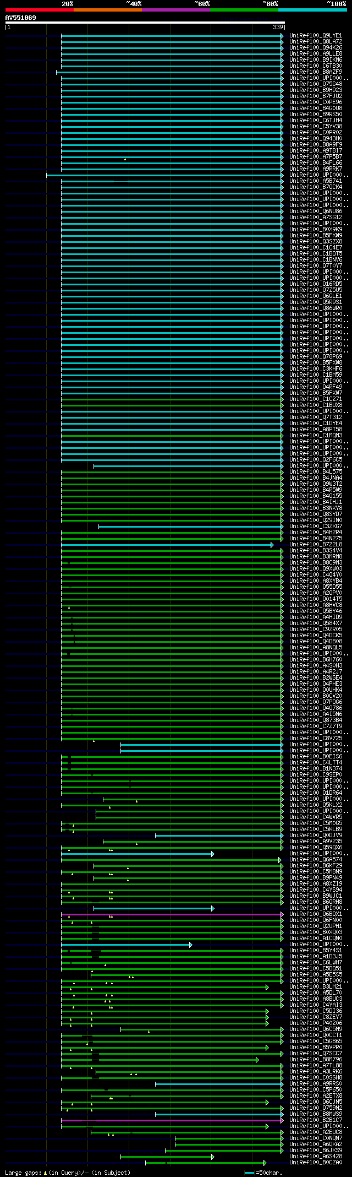Open hit UniRef100_A9LLE8
The width and height of the screenshot is (352, 1177).
[316, 54]
